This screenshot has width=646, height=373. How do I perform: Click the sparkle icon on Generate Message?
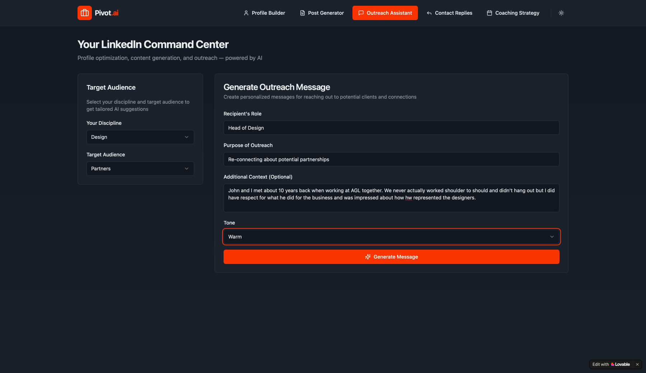click(368, 257)
